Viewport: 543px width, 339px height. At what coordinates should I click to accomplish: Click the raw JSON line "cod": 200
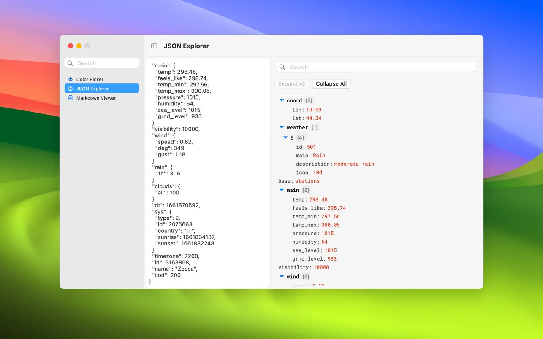pos(166,275)
